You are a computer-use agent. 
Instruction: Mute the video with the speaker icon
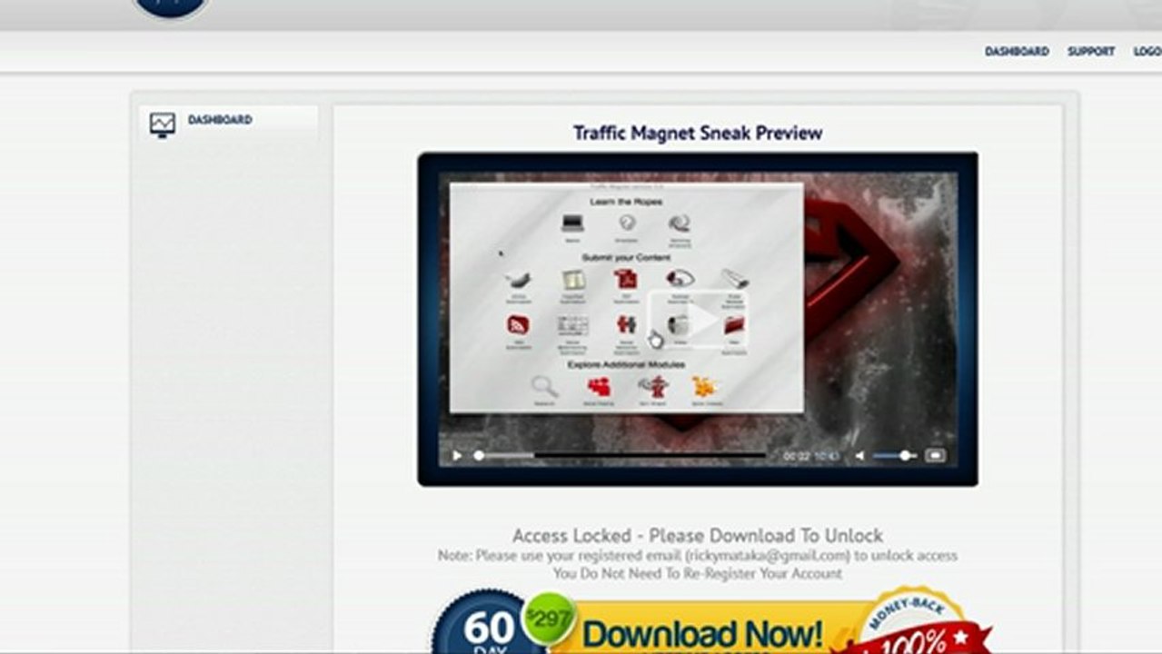pyautogui.click(x=859, y=455)
